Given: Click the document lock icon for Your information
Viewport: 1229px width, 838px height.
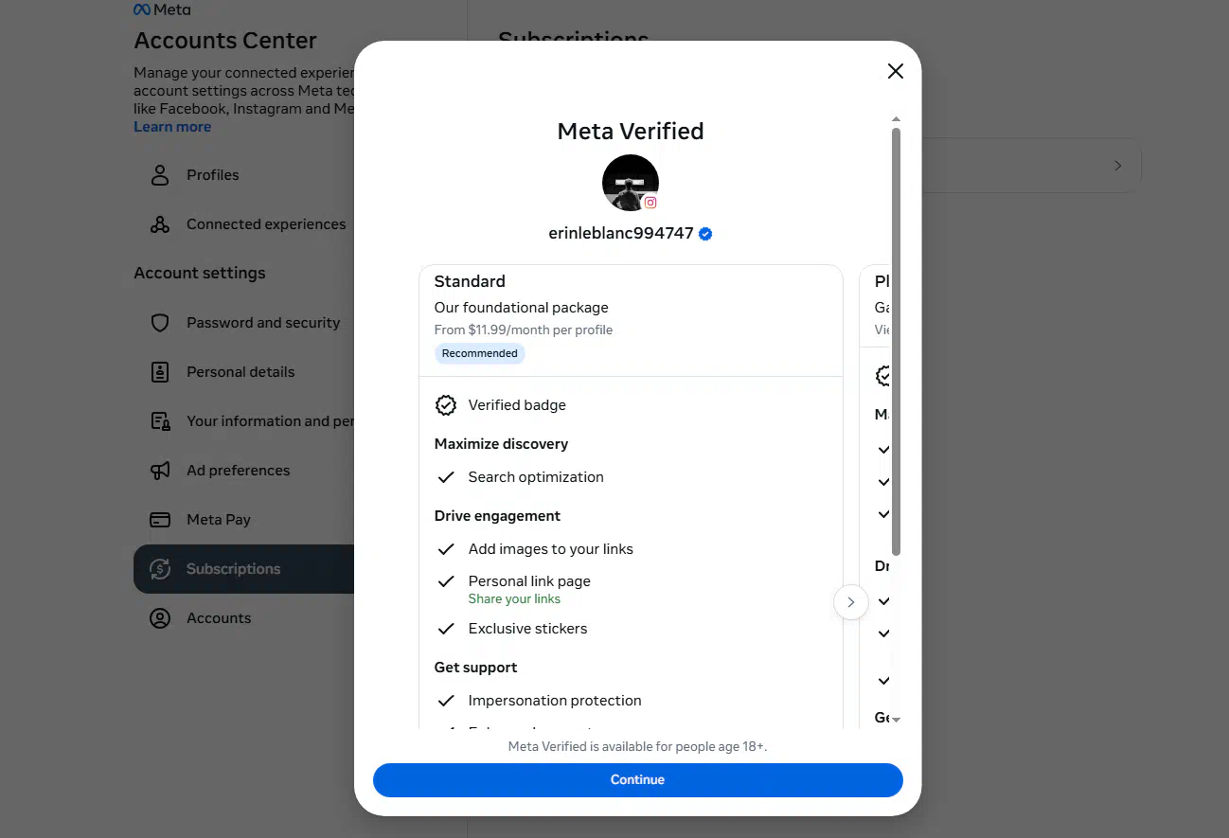Looking at the screenshot, I should (x=160, y=421).
